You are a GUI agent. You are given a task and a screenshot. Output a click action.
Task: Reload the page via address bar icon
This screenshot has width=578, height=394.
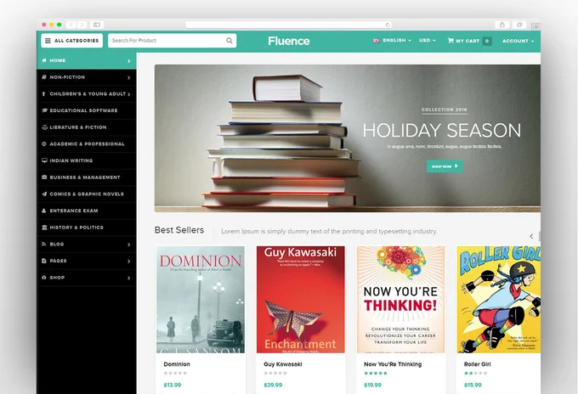point(388,25)
